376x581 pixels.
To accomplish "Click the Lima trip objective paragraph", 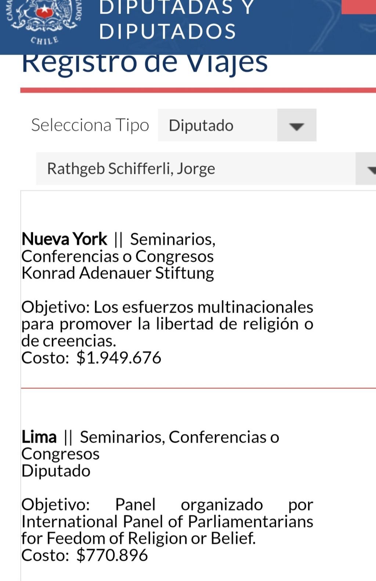I will 167,522.
